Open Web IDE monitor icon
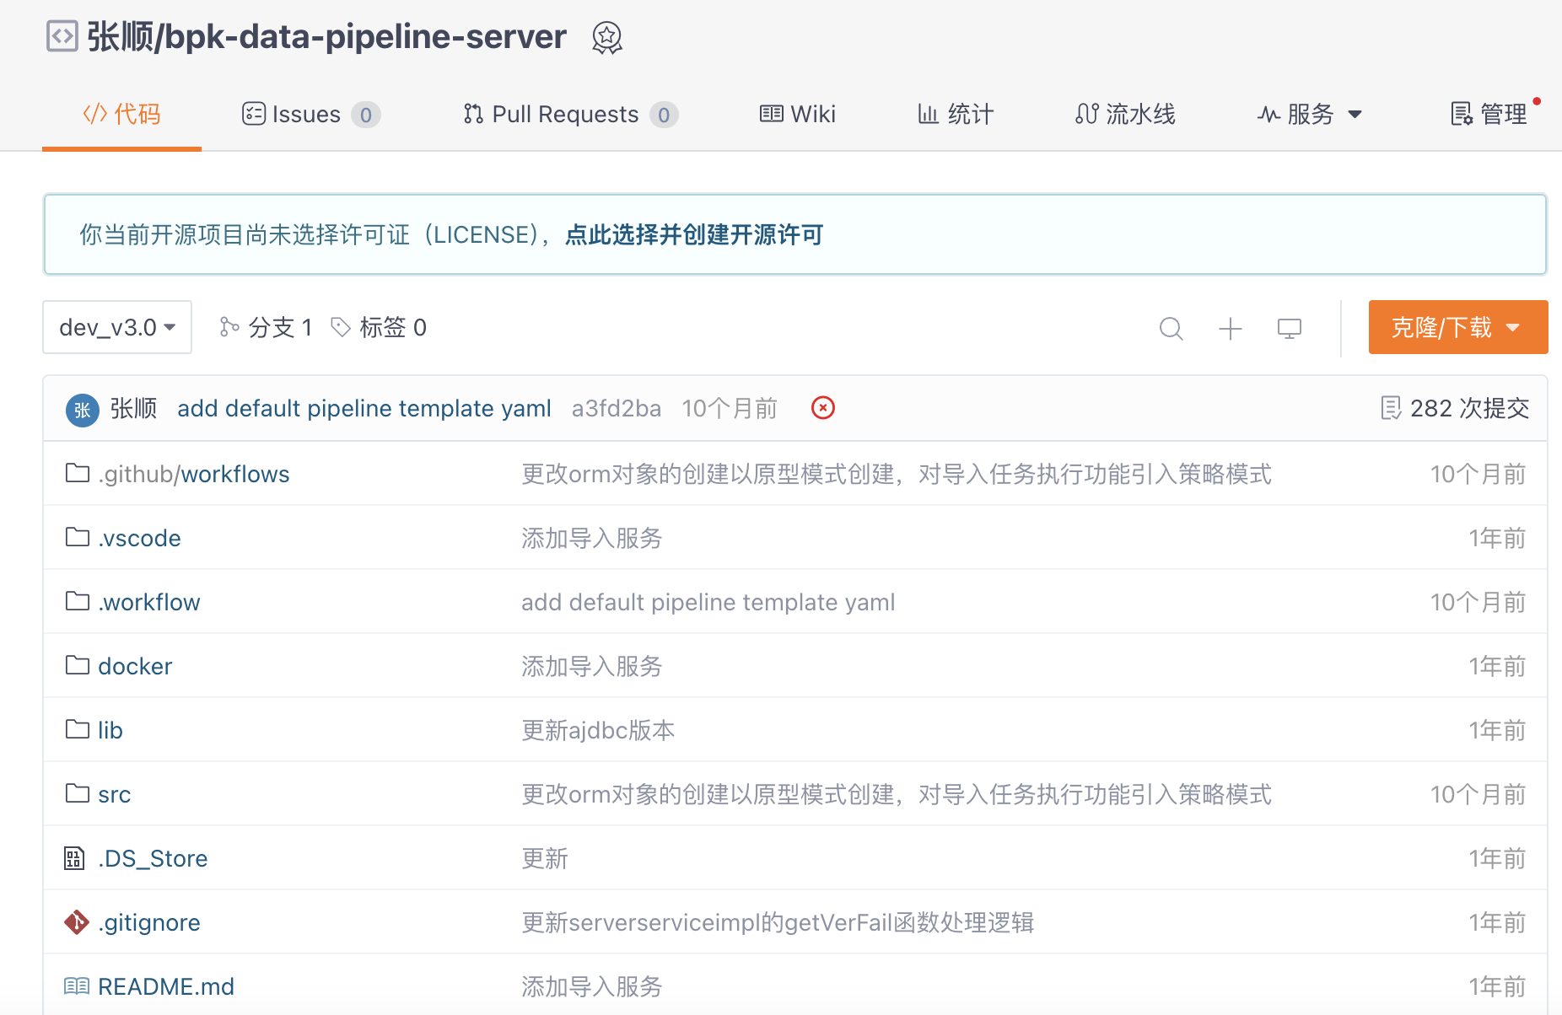The width and height of the screenshot is (1562, 1015). click(x=1290, y=328)
